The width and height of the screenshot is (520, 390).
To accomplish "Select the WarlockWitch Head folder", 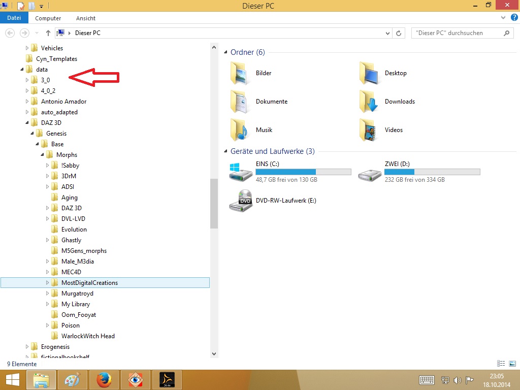I will point(88,336).
